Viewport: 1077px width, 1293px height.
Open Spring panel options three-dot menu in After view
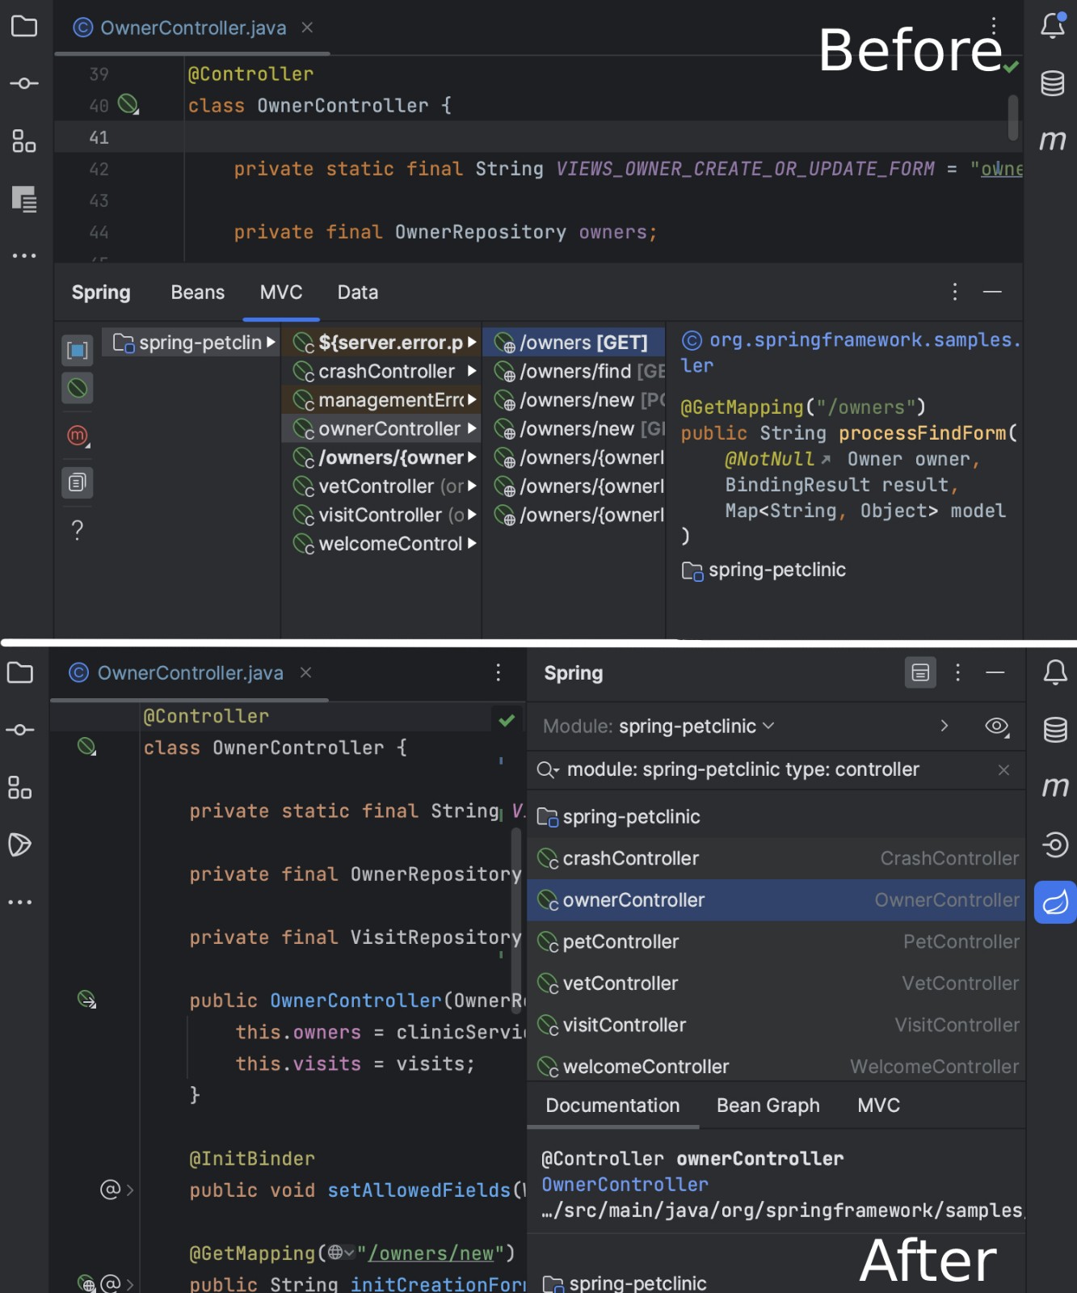tap(957, 673)
